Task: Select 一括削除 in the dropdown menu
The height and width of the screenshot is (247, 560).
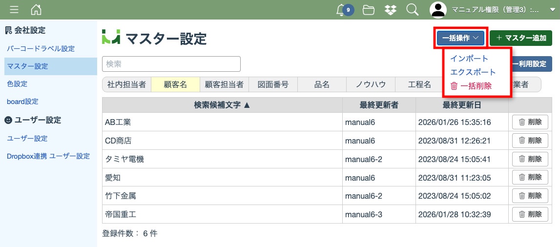Action: pos(471,86)
